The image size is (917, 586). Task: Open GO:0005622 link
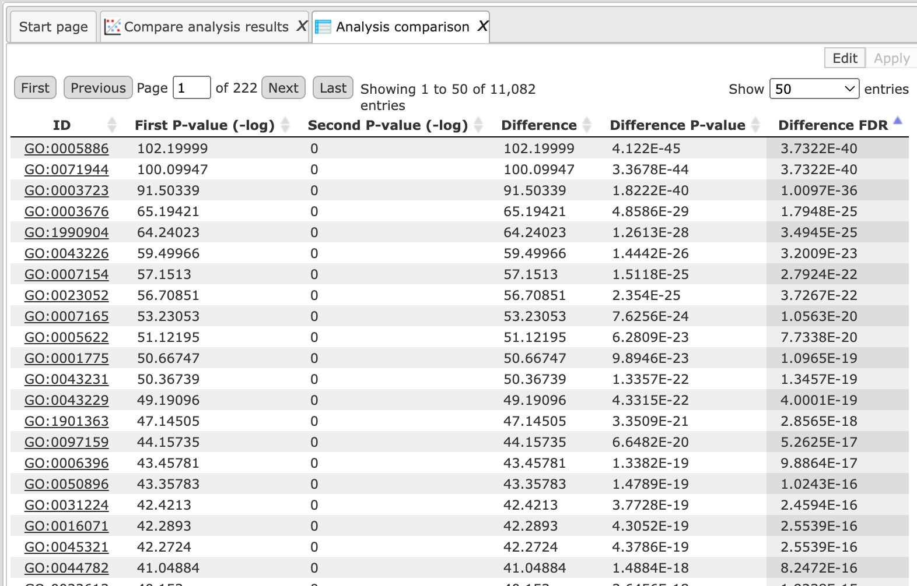tap(66, 337)
